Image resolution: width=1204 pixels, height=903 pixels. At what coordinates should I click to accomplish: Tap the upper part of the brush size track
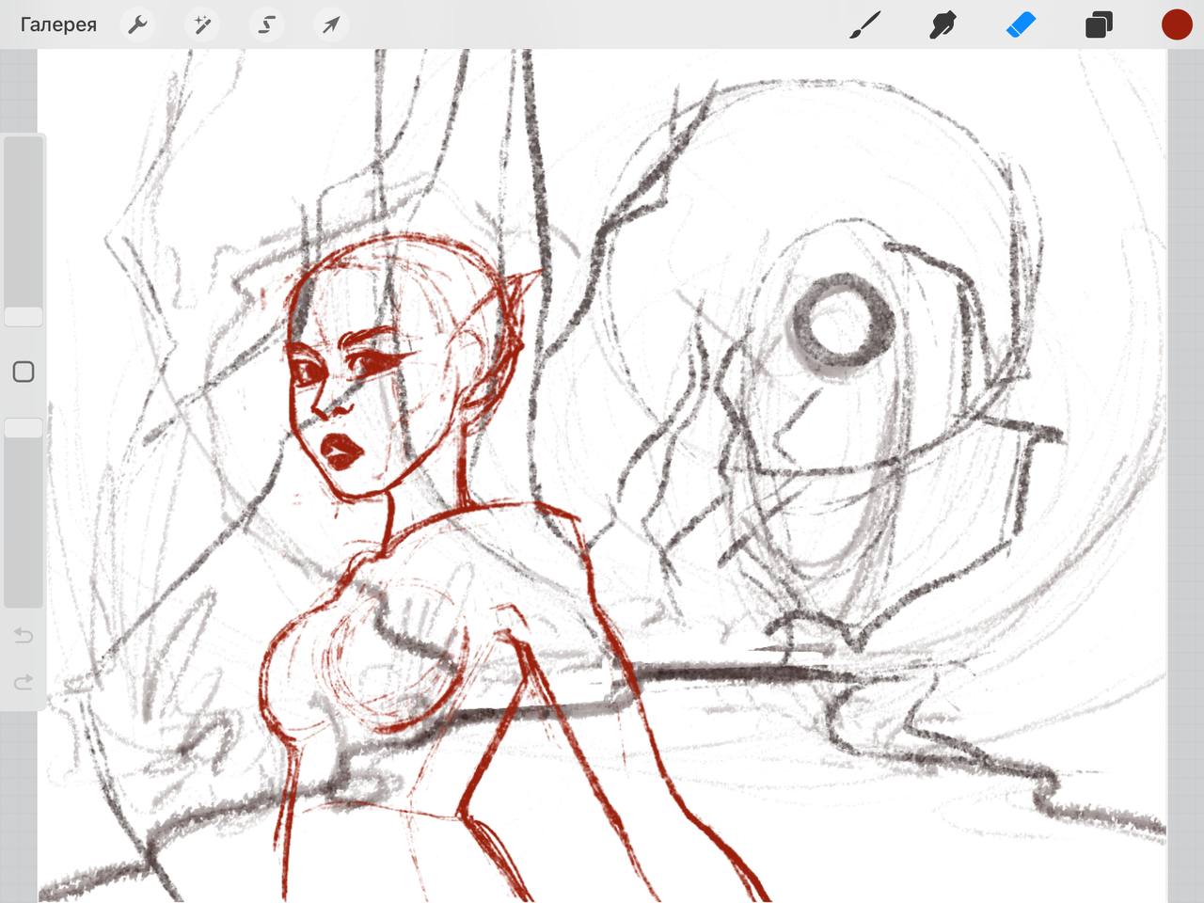click(24, 207)
